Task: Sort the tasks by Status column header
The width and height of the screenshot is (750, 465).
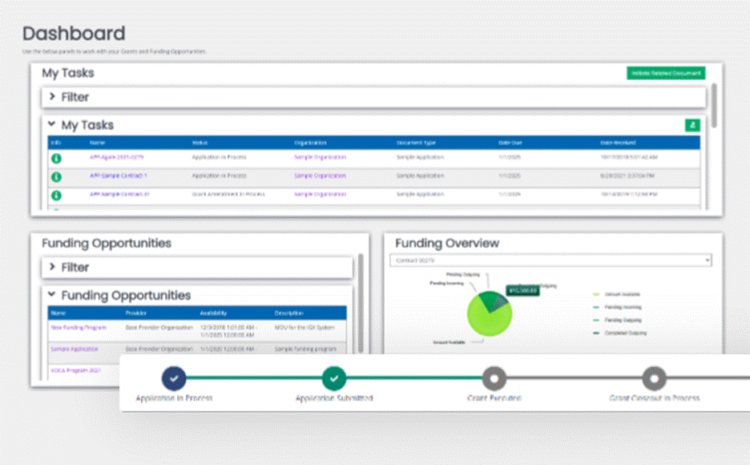Action: 200,143
